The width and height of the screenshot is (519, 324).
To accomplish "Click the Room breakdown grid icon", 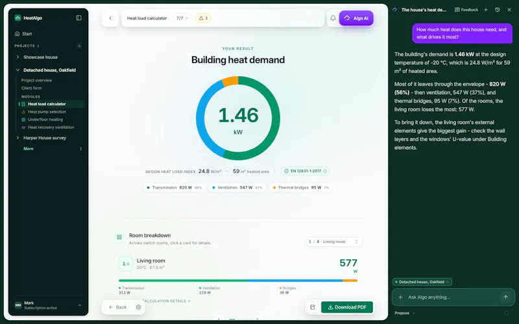I will pyautogui.click(x=119, y=237).
